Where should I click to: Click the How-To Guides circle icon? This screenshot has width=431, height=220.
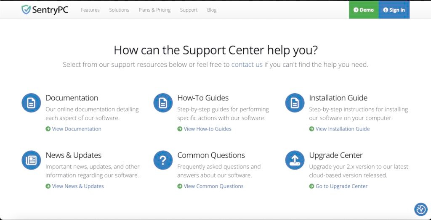point(163,103)
